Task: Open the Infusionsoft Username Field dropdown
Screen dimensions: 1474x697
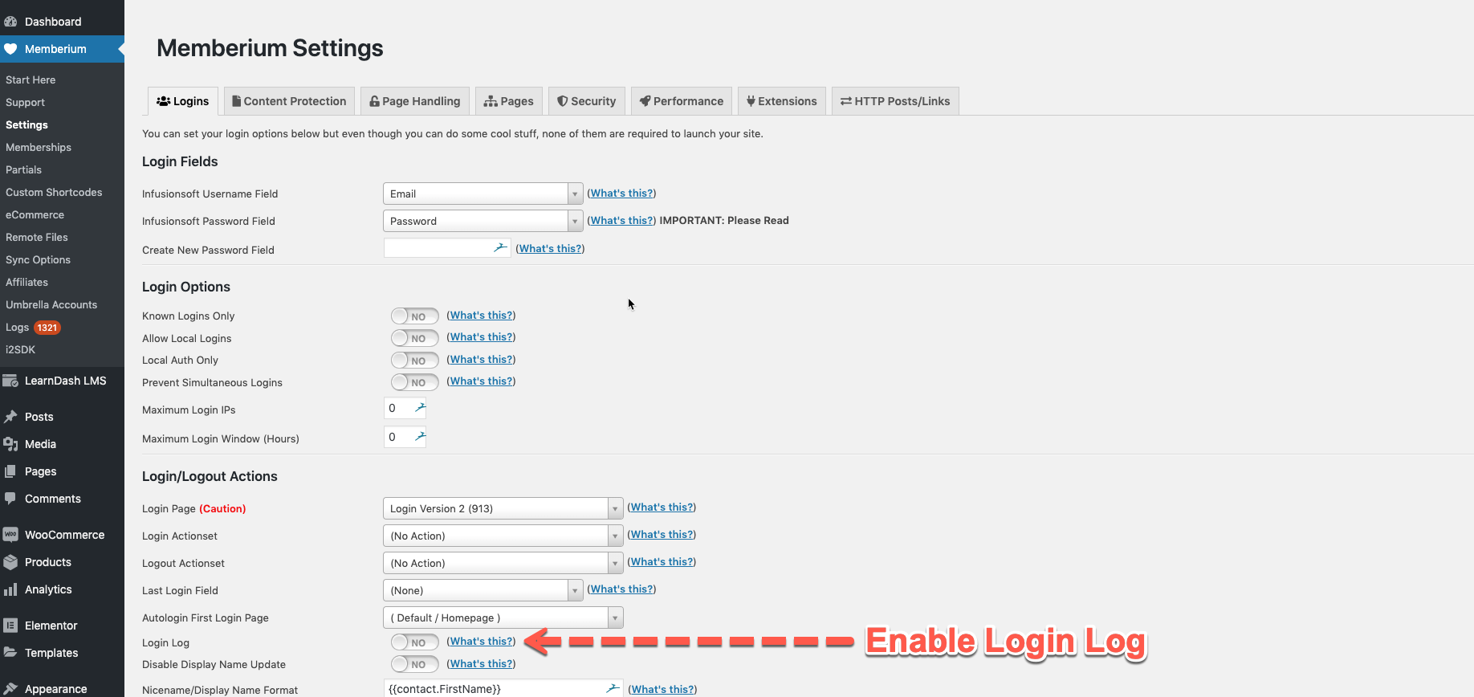Action: click(x=483, y=194)
